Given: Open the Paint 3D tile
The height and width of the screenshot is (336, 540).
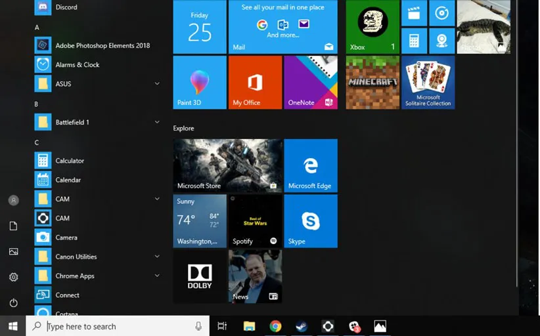Looking at the screenshot, I should coord(200,82).
